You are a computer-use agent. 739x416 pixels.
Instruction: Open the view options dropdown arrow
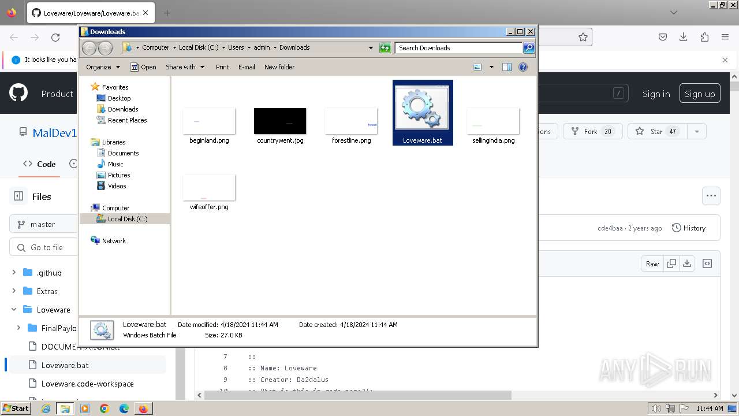tap(491, 67)
